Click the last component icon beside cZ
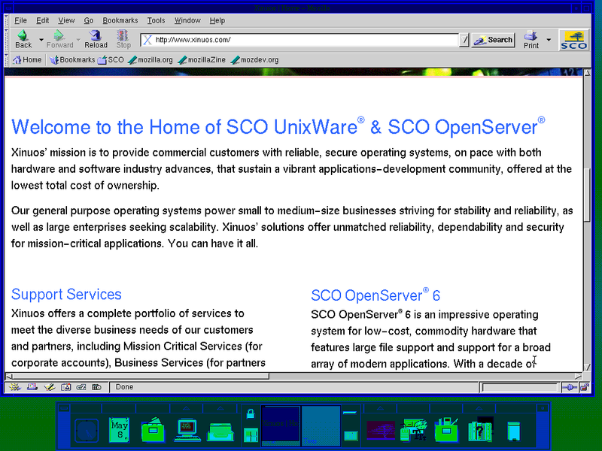The height and width of the screenshot is (451, 602). [x=97, y=387]
